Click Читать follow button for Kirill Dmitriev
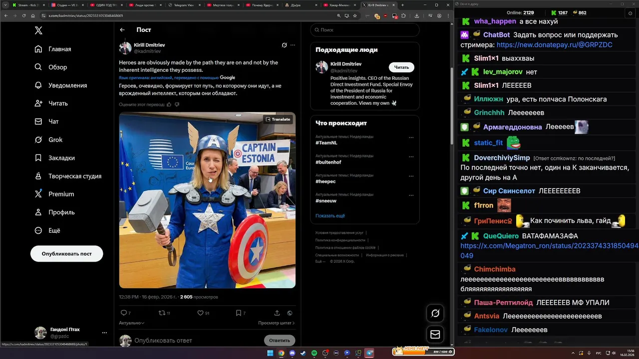The width and height of the screenshot is (639, 359). 401,67
